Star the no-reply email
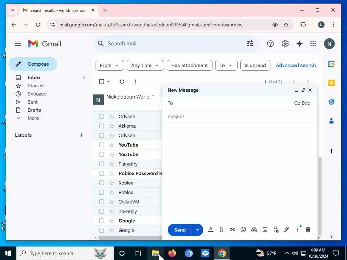The height and width of the screenshot is (260, 347). (x=112, y=211)
